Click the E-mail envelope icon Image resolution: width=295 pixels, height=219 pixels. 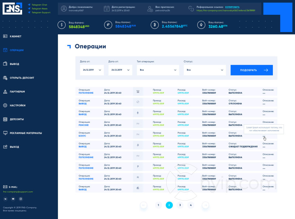pos(5,187)
